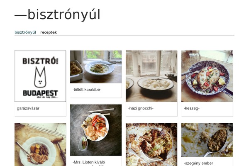Select the bisztrónyúl menu item
Image resolution: width=249 pixels, height=166 pixels.
(25, 32)
